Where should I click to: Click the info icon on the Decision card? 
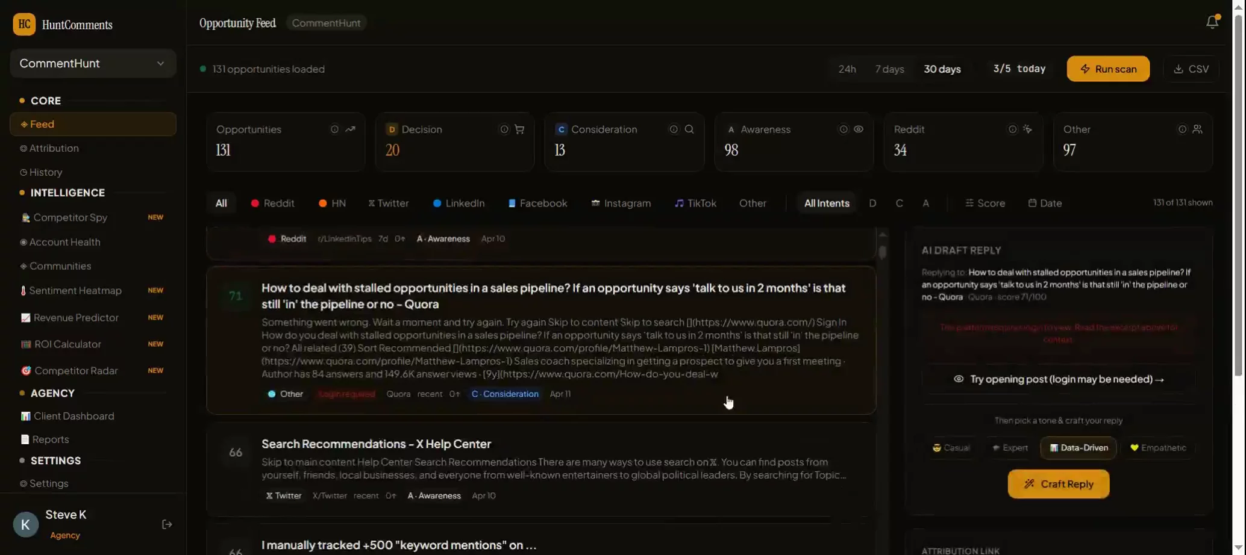pyautogui.click(x=504, y=129)
